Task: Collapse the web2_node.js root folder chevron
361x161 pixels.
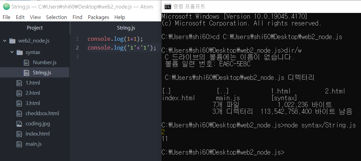Action: (4, 41)
